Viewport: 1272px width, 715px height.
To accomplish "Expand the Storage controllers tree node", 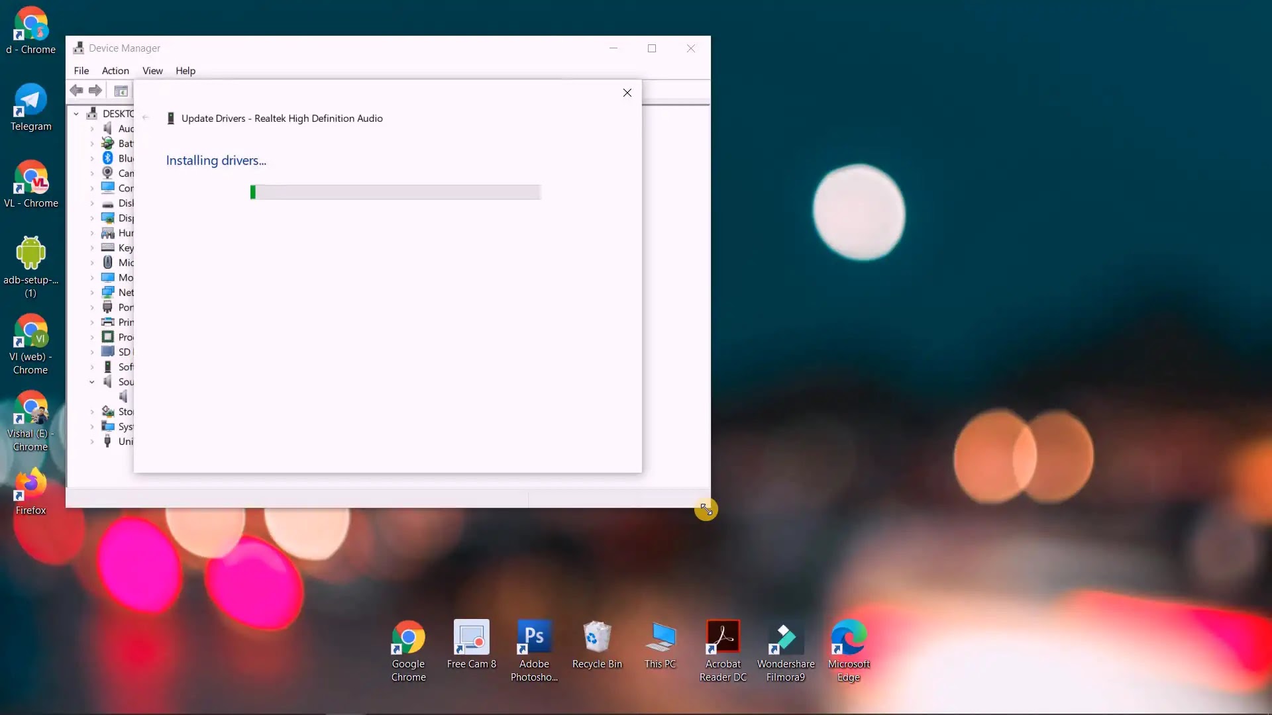I will [x=92, y=412].
